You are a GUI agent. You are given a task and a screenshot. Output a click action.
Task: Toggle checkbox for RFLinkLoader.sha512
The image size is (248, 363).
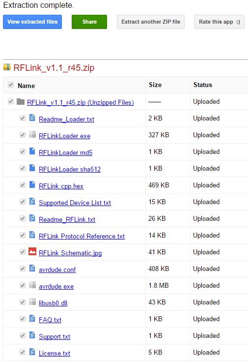coord(23,168)
